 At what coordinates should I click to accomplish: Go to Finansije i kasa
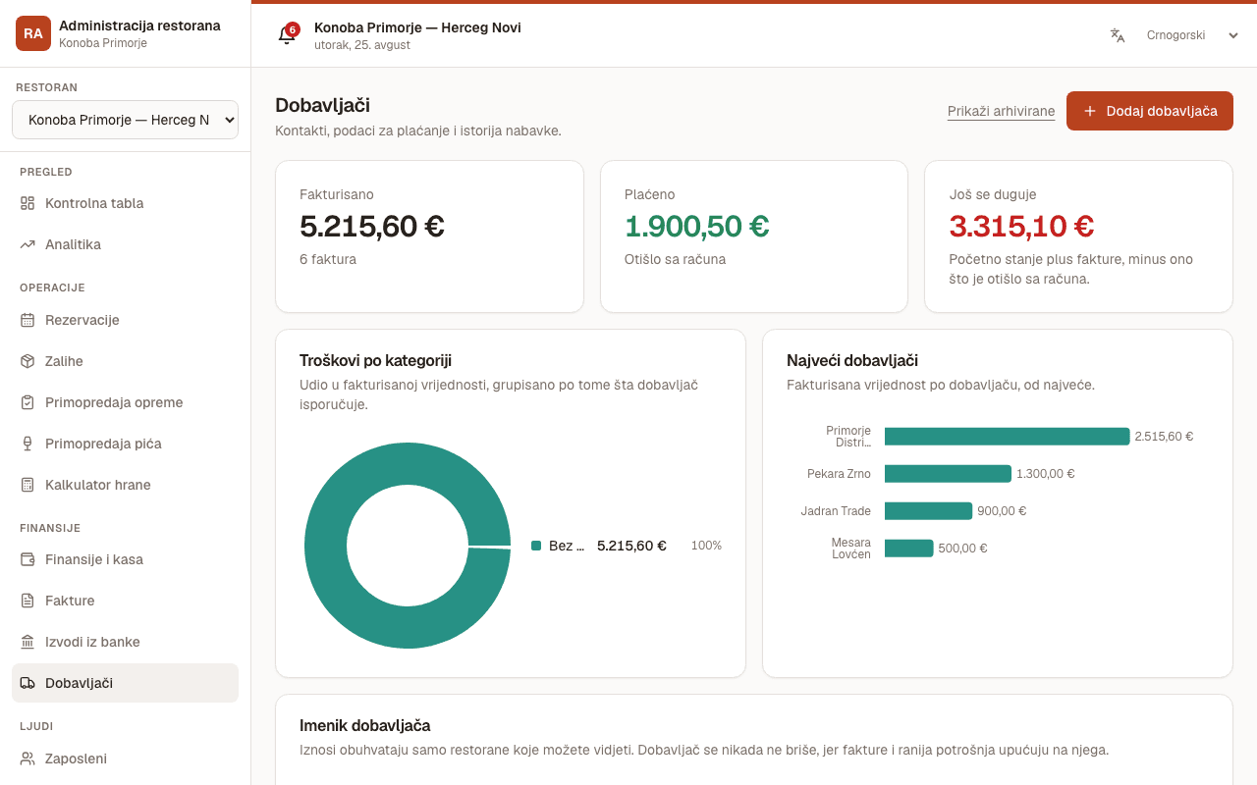[x=125, y=559]
